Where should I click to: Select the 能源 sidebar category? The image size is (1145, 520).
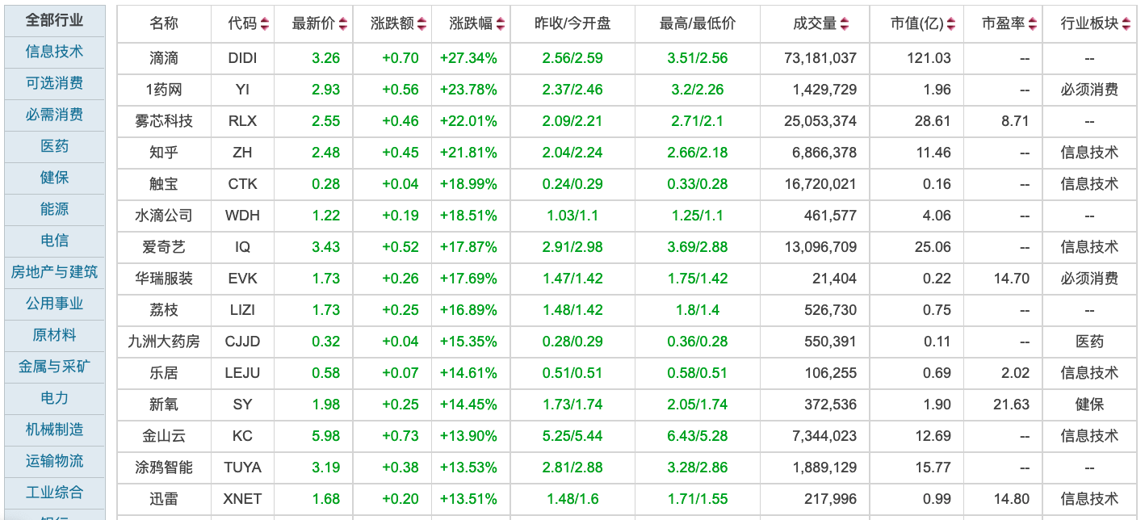[x=54, y=209]
